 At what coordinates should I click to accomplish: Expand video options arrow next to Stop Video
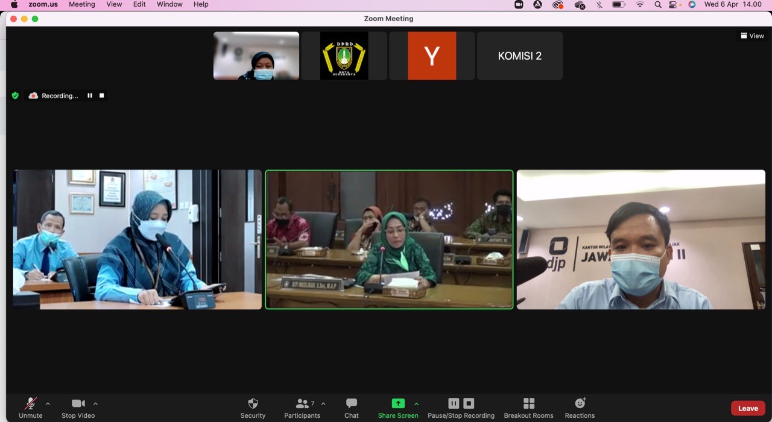point(95,404)
